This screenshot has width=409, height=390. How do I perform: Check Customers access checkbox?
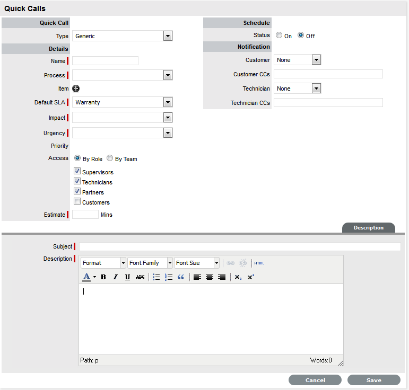point(77,201)
